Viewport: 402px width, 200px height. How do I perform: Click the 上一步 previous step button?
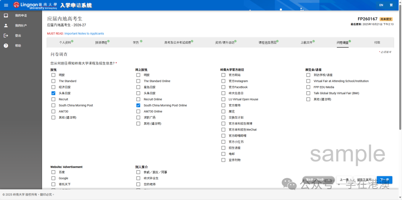(x=344, y=180)
